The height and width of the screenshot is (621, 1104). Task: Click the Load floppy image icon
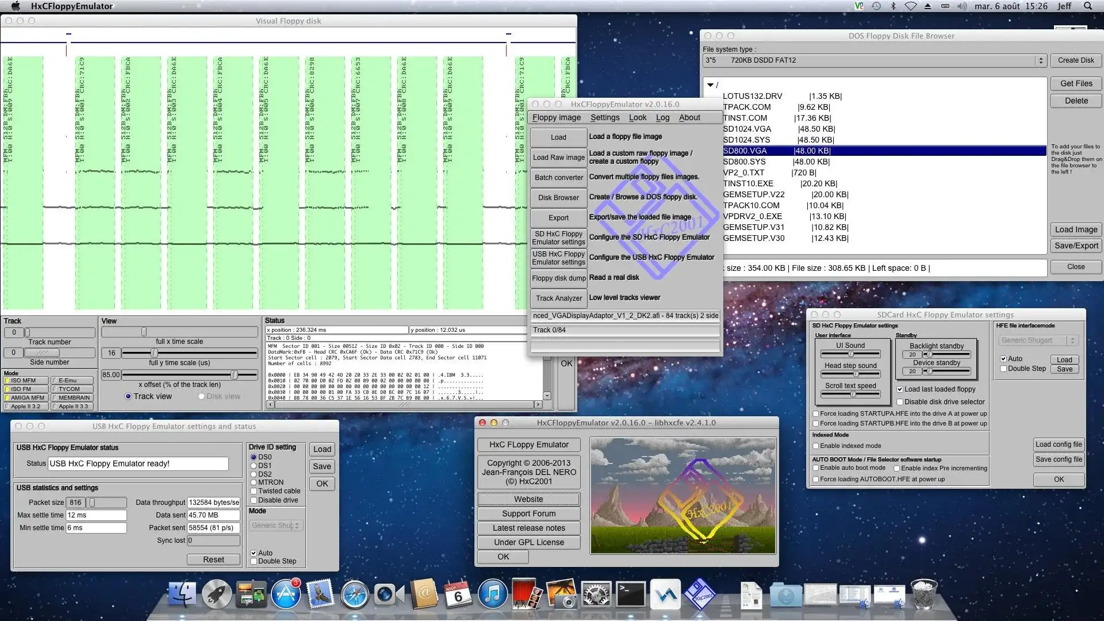click(x=559, y=137)
